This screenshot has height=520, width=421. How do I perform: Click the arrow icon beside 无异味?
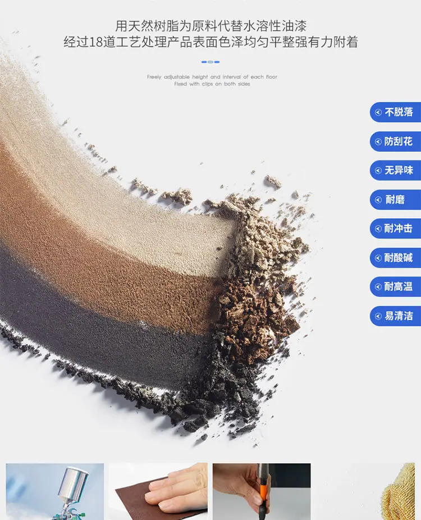click(378, 170)
